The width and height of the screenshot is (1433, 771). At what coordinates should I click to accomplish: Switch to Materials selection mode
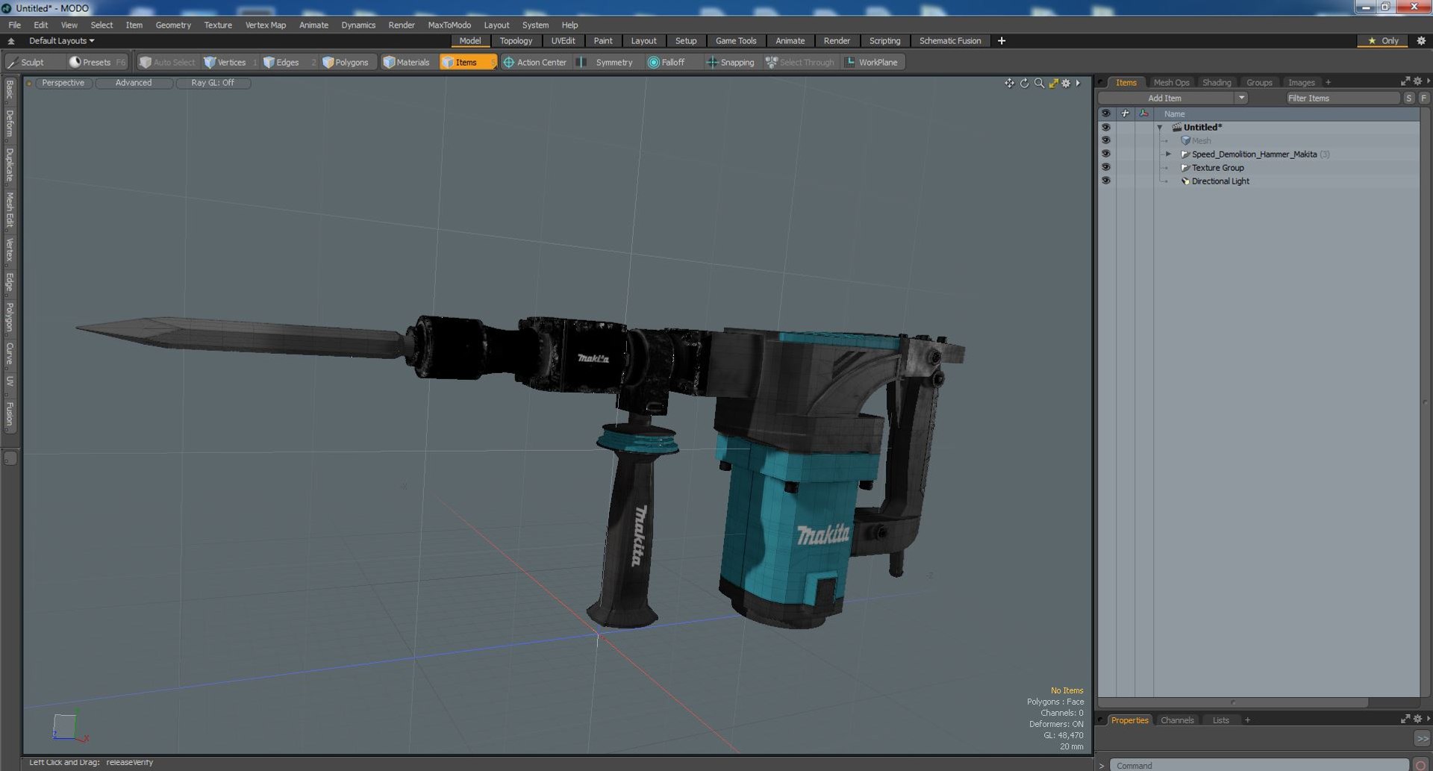pyautogui.click(x=407, y=62)
